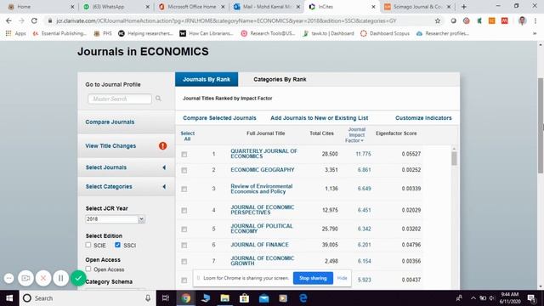Open a new browser tab with the plus icon
Viewport: 544px width, 306px height.
pyautogui.click(x=464, y=7)
